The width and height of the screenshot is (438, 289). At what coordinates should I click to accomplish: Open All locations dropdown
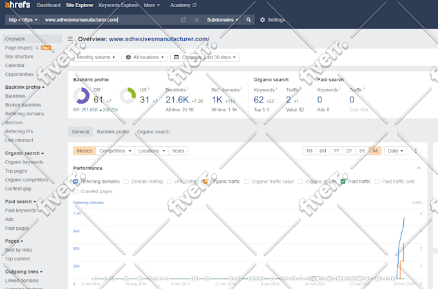[144, 57]
